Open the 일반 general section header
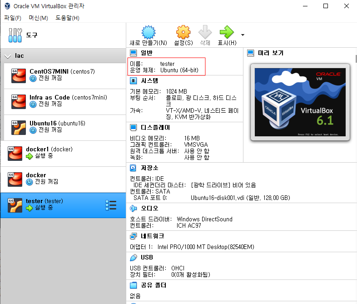Screen dimensions: 357x304 click(x=147, y=53)
